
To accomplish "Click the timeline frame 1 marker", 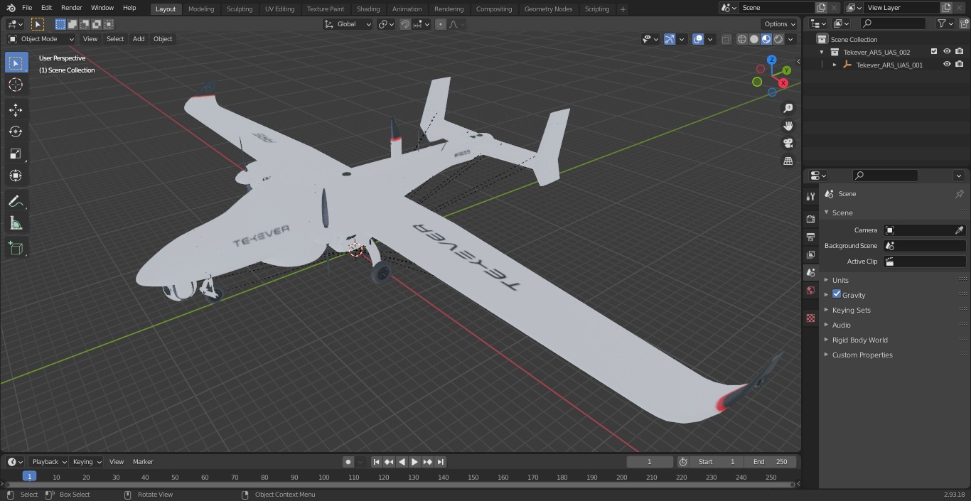I will point(29,477).
